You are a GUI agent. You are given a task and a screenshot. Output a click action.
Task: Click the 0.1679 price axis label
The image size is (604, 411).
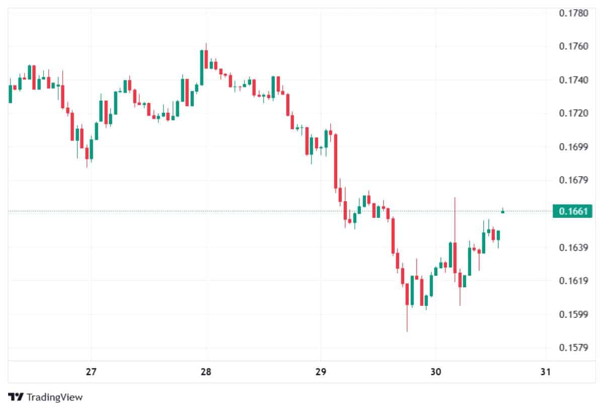tap(573, 180)
